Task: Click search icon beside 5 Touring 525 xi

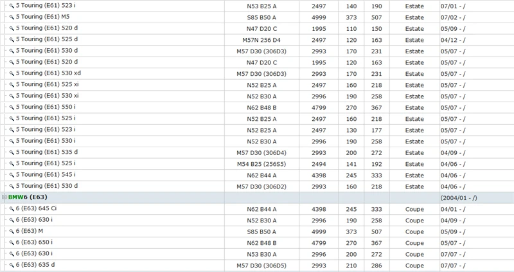Action: click(12, 85)
